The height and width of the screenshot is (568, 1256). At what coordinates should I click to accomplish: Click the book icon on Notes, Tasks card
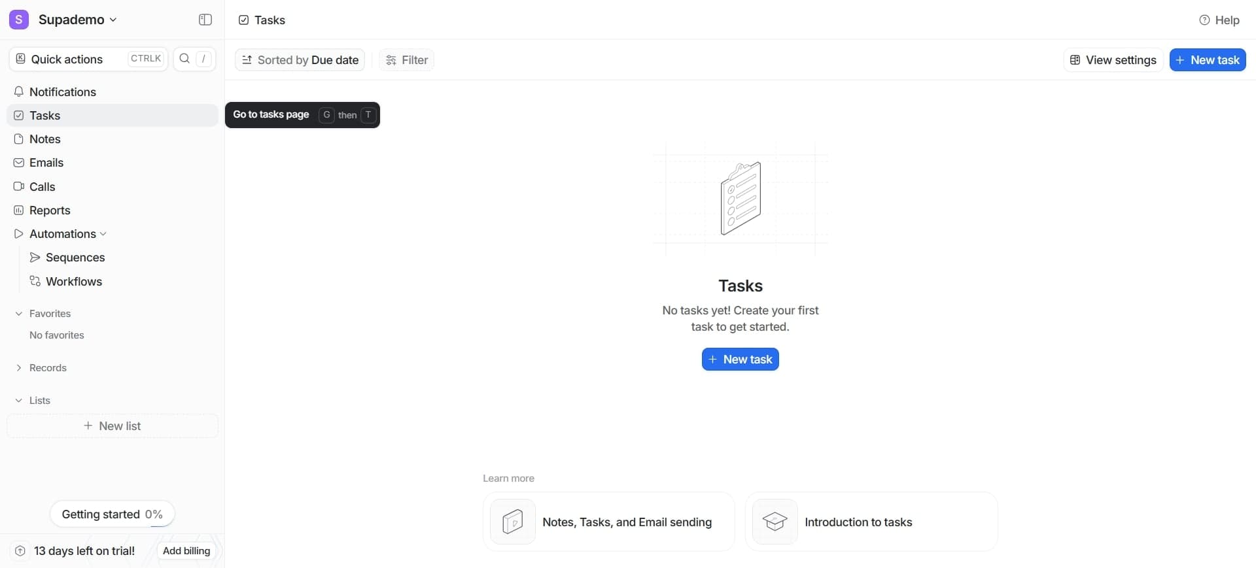[x=513, y=522]
